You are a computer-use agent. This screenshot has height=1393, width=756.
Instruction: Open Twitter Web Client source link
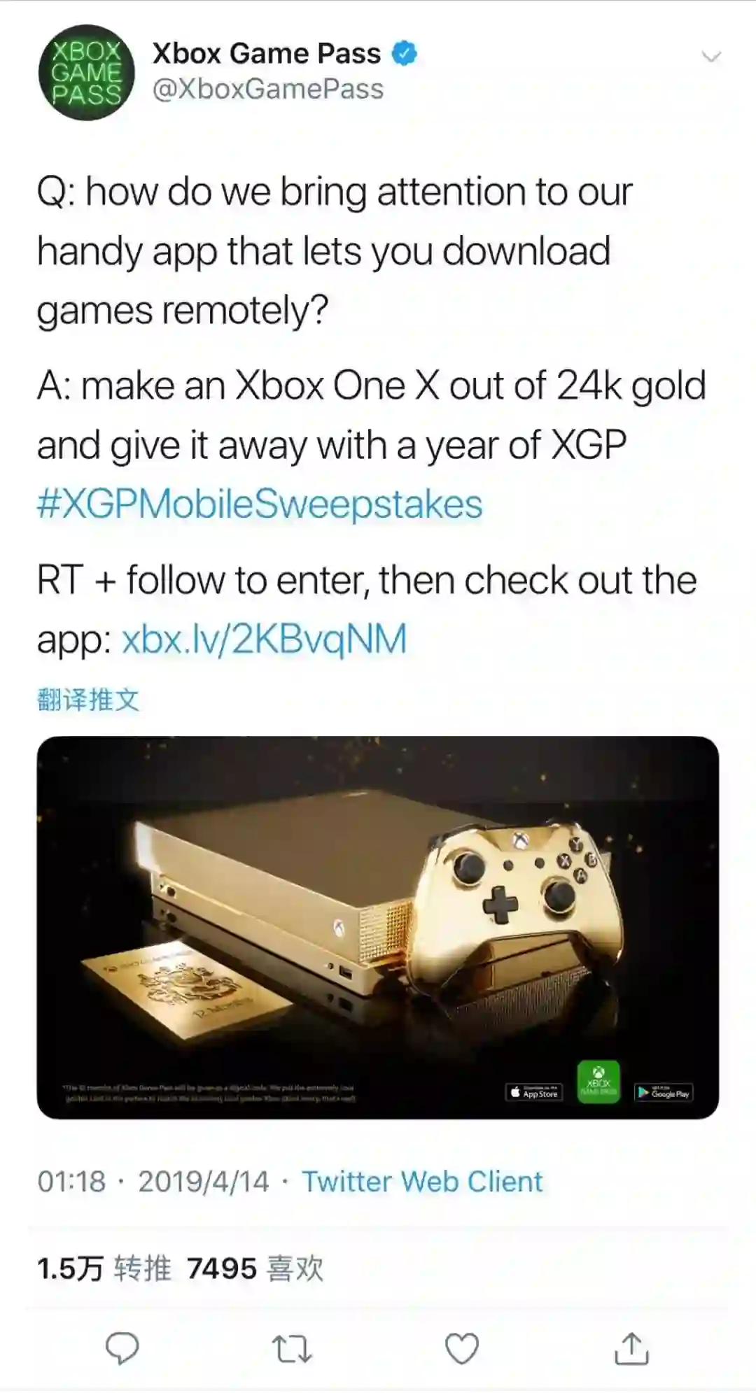click(422, 1182)
